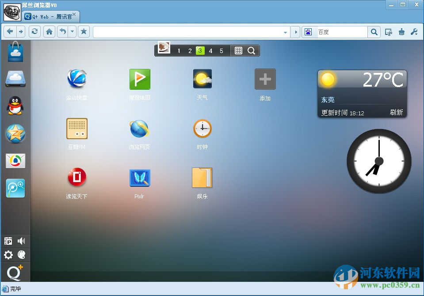Toggle the desktop search panel open
424x296 pixels.
pos(251,50)
